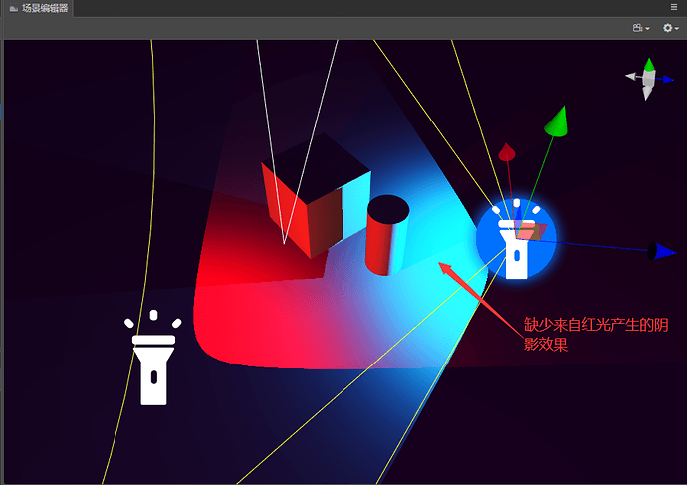The image size is (687, 485).
Task: Open the scene camera dropdown
Action: pos(641,28)
